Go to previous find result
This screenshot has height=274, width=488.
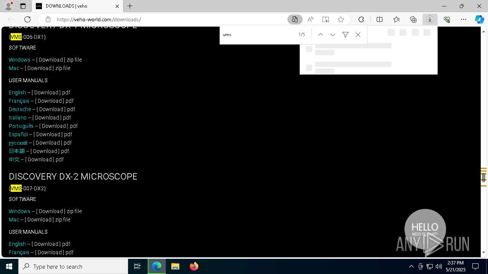(321, 35)
